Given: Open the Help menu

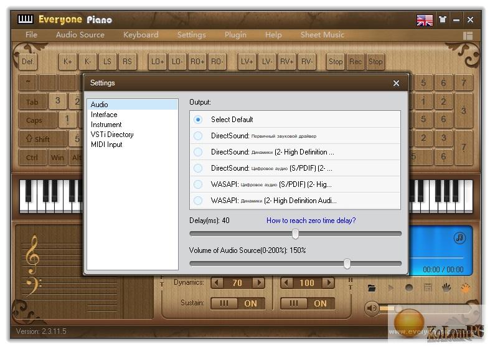Looking at the screenshot, I should click(x=273, y=35).
